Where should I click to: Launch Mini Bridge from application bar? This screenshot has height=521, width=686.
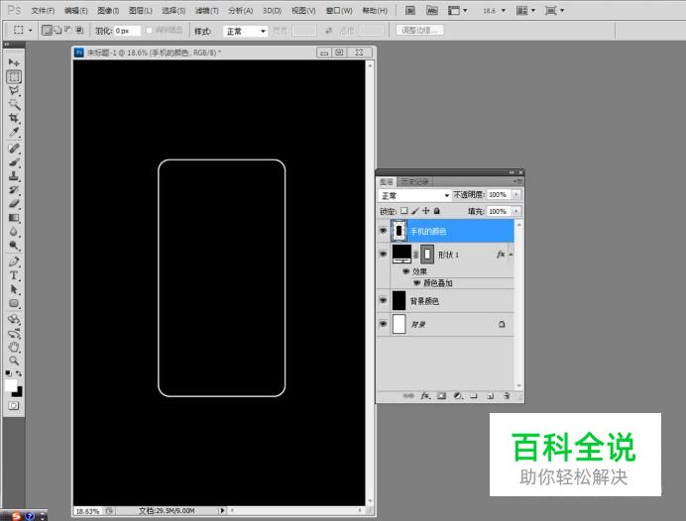point(432,11)
